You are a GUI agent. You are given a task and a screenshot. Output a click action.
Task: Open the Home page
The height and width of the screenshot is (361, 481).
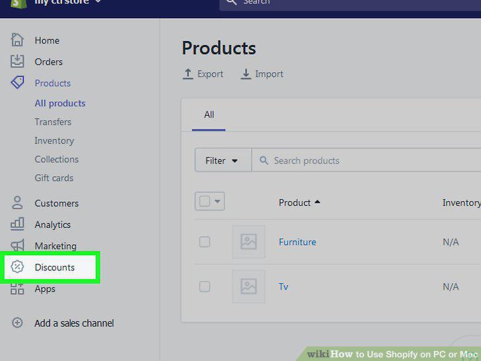[x=47, y=40]
